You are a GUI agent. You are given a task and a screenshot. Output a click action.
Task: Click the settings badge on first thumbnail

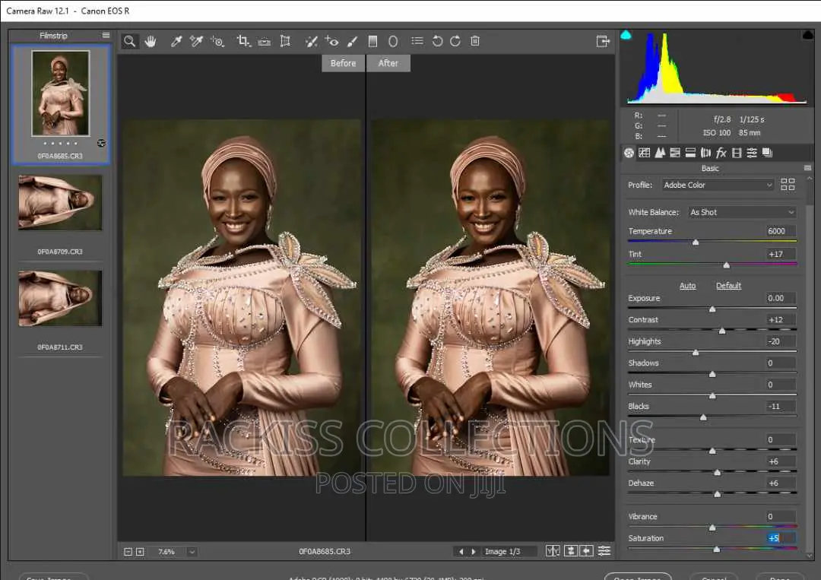click(101, 143)
